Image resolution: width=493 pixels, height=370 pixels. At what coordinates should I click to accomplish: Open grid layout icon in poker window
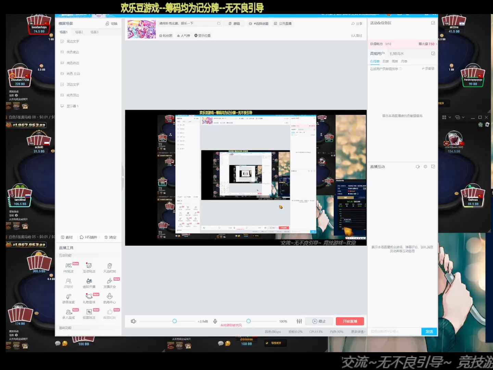[x=444, y=117]
